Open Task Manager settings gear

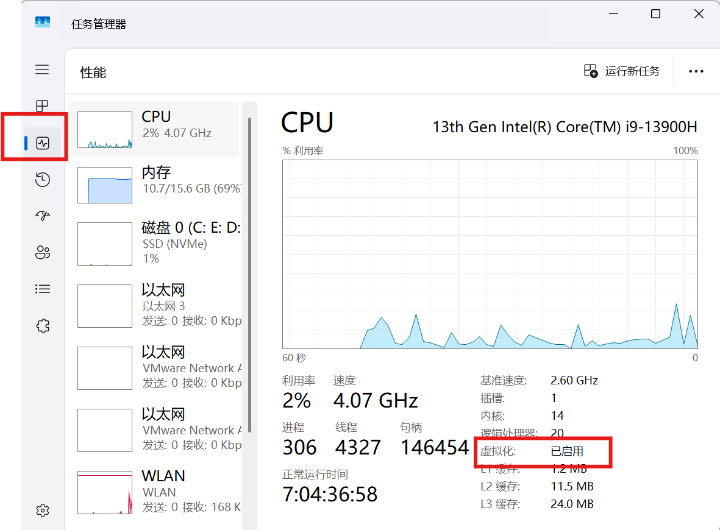[x=42, y=510]
